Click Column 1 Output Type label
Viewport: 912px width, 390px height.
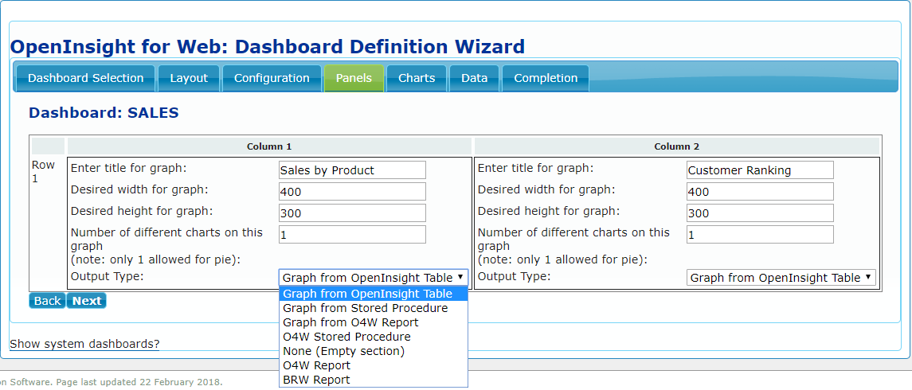coord(107,275)
